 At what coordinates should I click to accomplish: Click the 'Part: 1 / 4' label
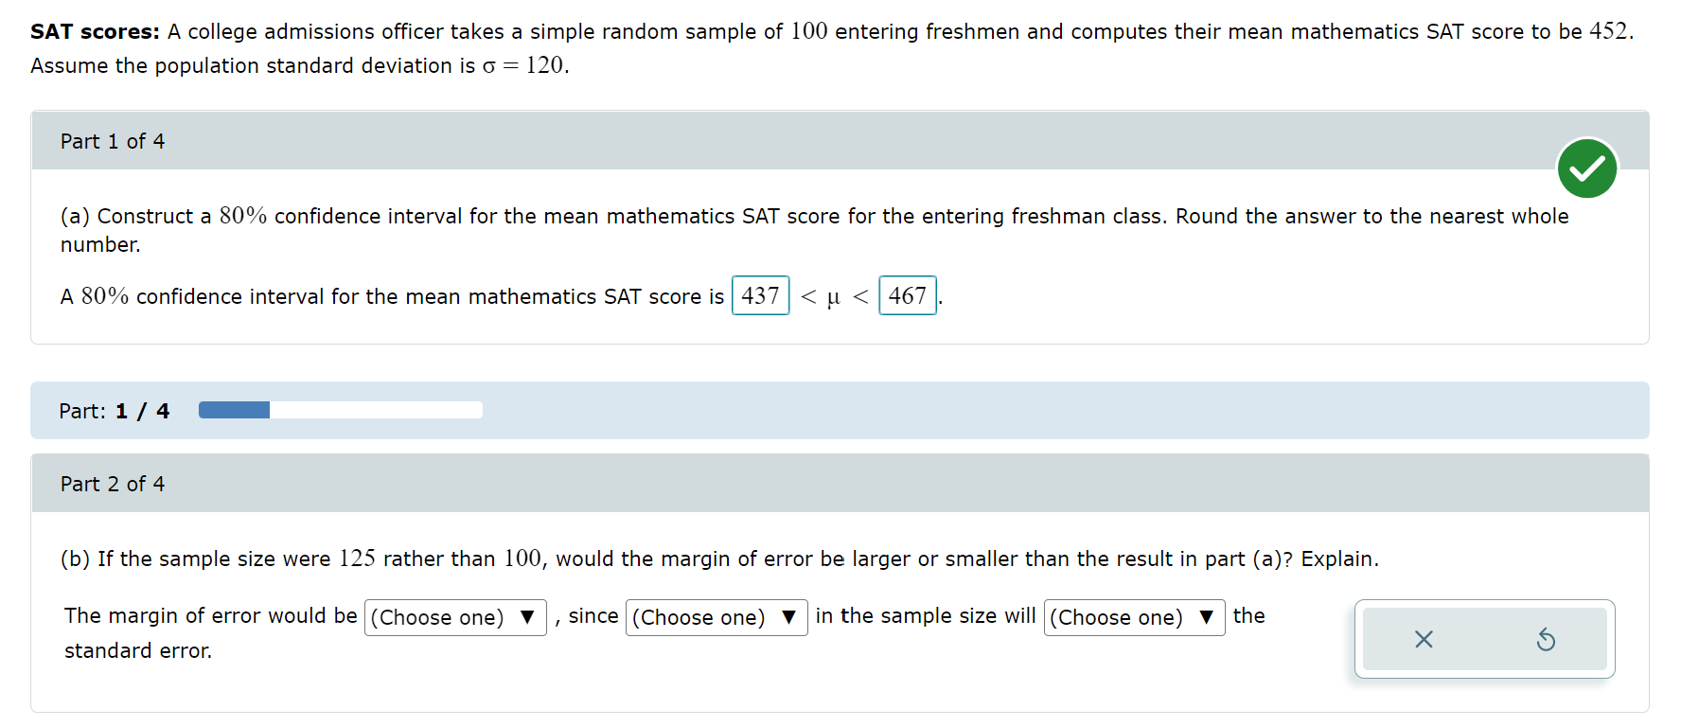click(114, 410)
